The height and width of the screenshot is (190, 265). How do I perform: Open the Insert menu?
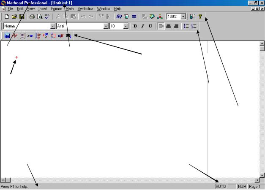(43, 8)
